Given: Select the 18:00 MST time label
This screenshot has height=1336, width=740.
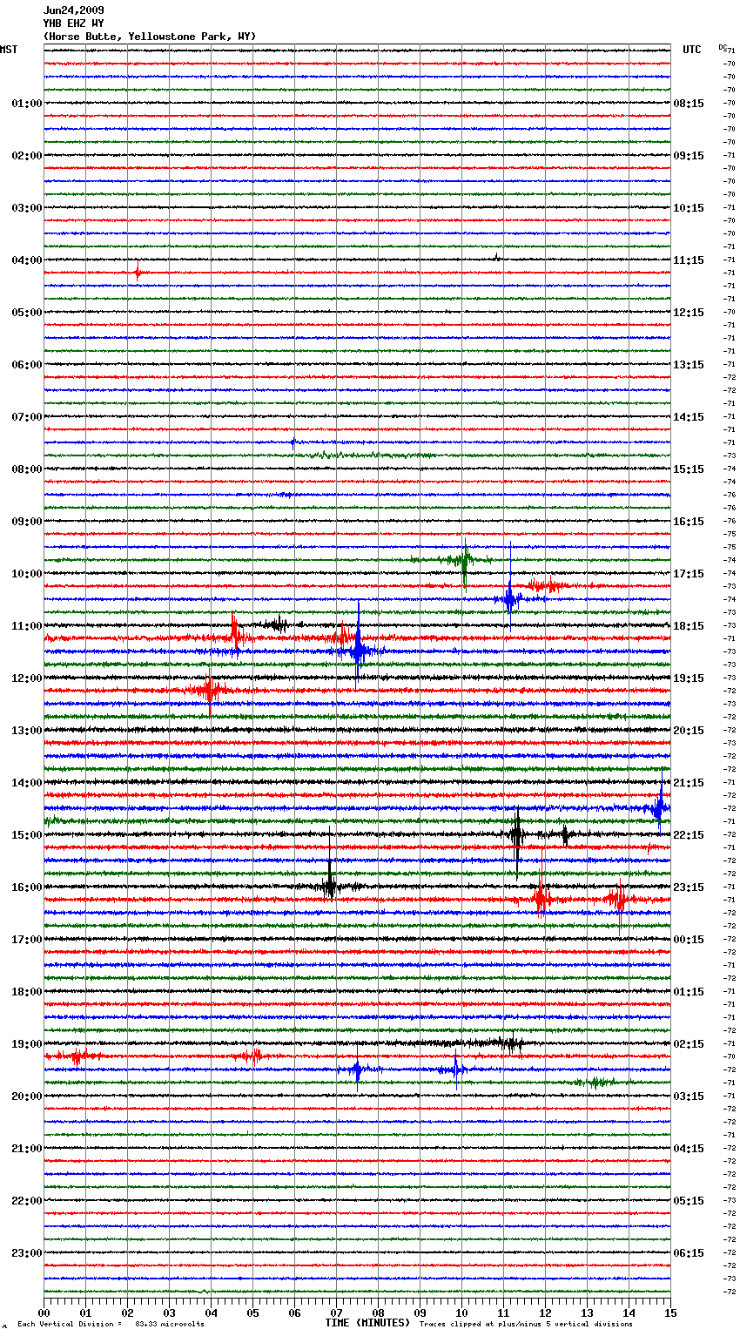Looking at the screenshot, I should [27, 992].
